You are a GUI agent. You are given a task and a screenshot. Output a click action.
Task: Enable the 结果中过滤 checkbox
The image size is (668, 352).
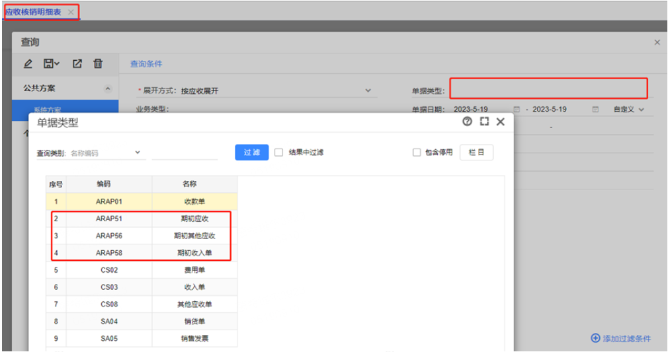tap(278, 153)
